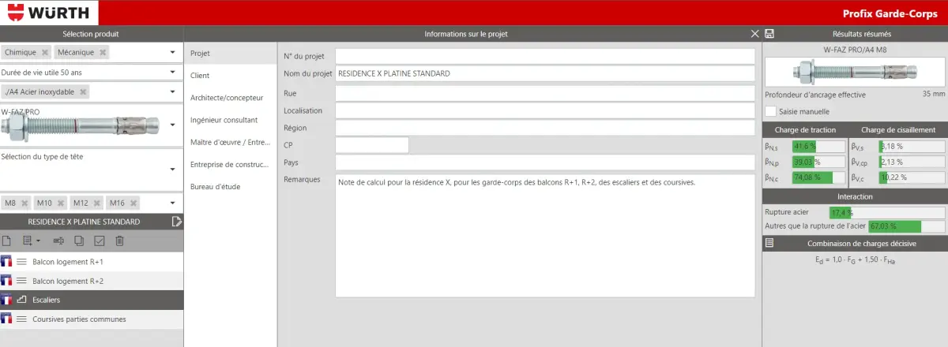
Task: Close the Informations sur le projet panel
Action: pyautogui.click(x=755, y=34)
